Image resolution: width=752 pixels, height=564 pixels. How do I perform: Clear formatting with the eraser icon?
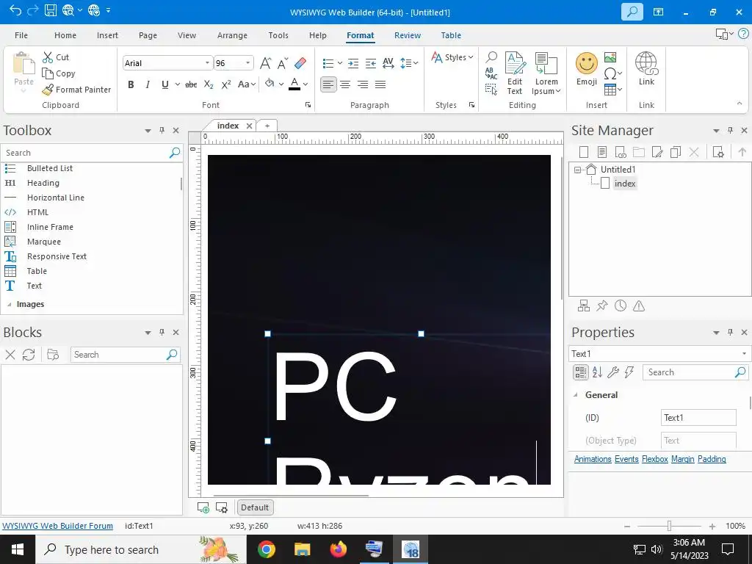coord(300,63)
